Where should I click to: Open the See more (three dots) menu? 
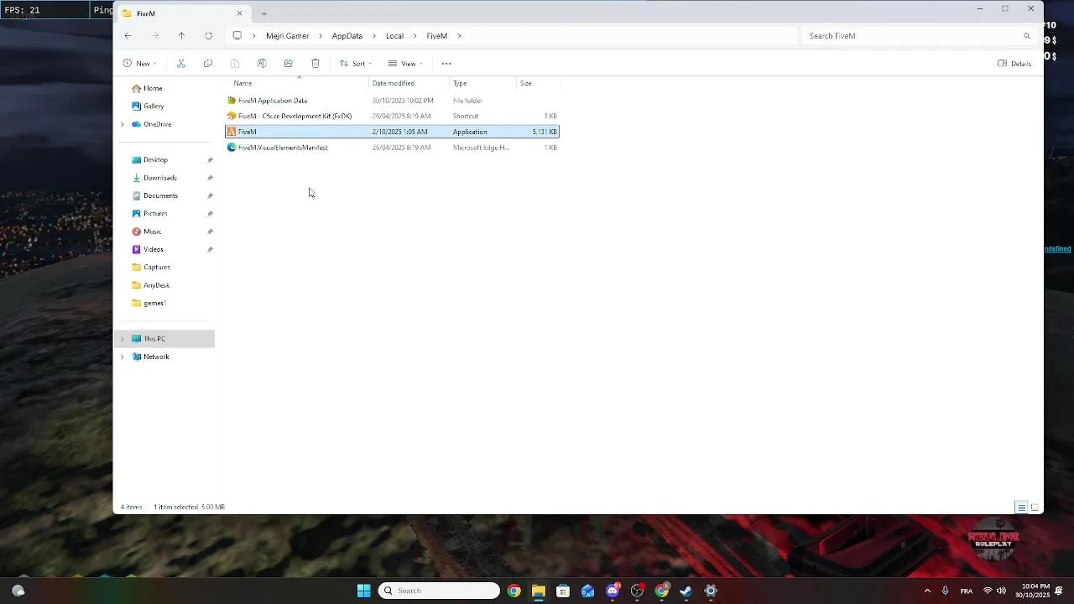[446, 64]
